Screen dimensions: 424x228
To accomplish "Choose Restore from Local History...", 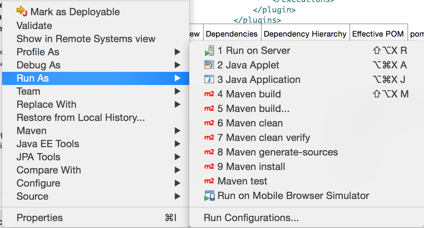I will pyautogui.click(x=96, y=117).
